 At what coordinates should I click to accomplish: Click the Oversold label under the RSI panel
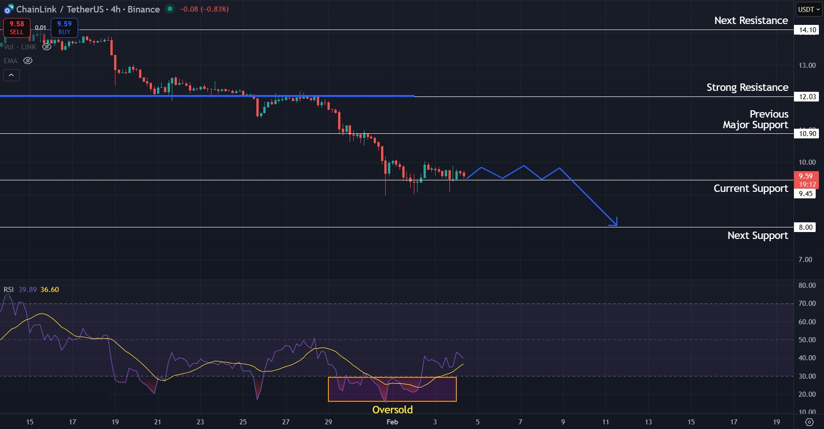tap(392, 409)
